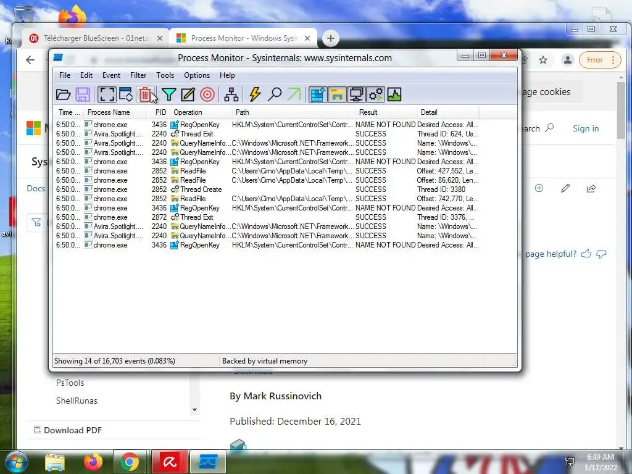Open the Help menu in Process Monitor
632x474 pixels.
[x=227, y=75]
